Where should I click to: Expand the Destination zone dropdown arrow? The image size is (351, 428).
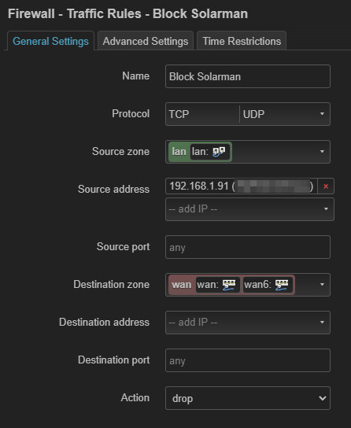coord(322,285)
